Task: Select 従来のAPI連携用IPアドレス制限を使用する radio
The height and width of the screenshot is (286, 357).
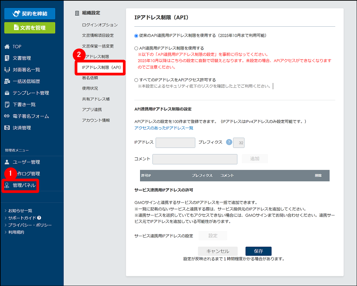Action: (136, 36)
